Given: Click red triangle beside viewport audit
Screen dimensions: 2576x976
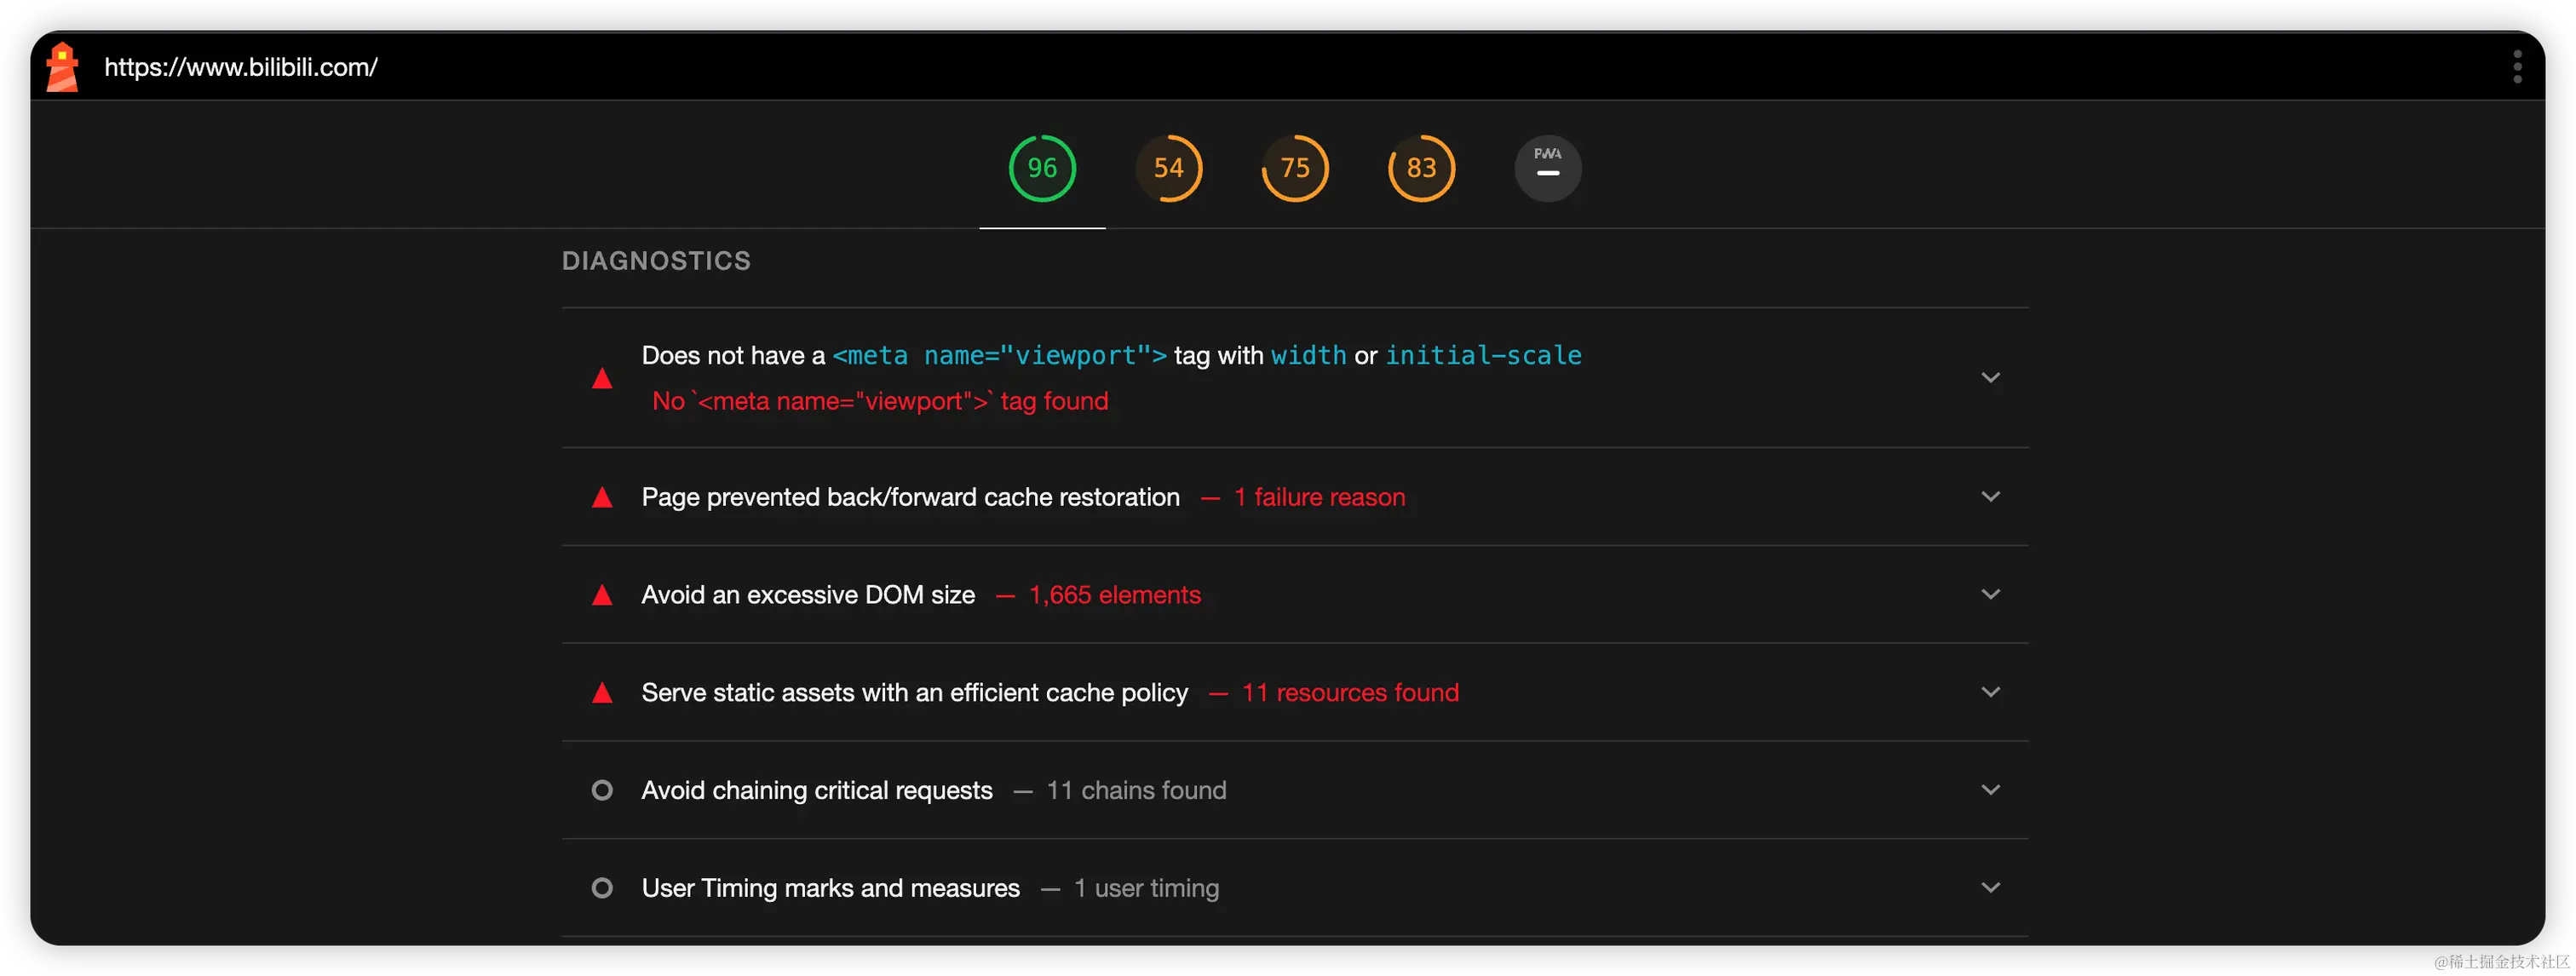Looking at the screenshot, I should [x=602, y=379].
